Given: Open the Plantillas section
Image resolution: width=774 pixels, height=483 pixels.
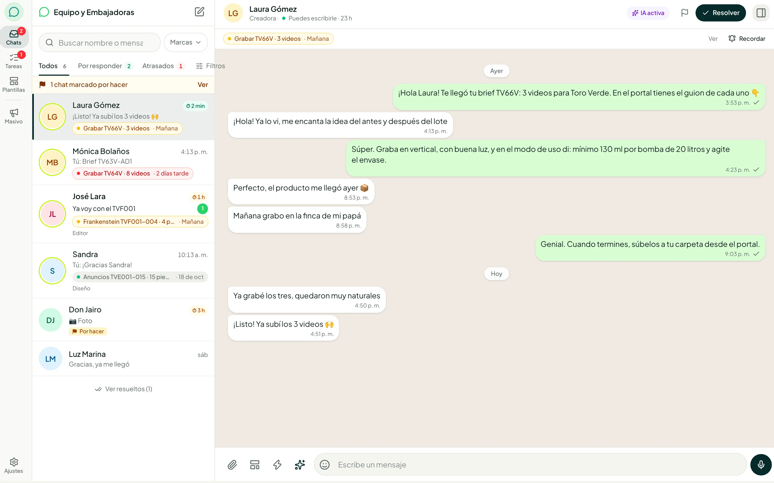Looking at the screenshot, I should point(14,84).
